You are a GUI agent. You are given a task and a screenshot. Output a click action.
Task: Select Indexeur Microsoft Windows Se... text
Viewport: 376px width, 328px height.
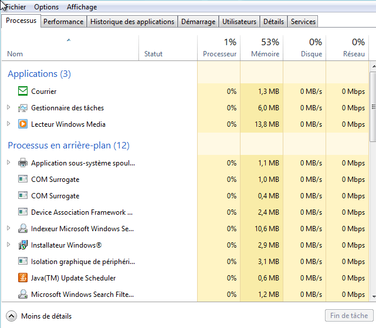(83, 228)
